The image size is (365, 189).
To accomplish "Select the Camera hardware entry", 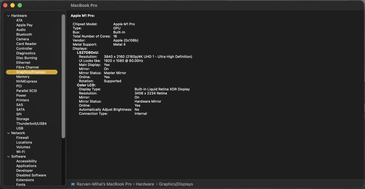I will [x=22, y=39].
